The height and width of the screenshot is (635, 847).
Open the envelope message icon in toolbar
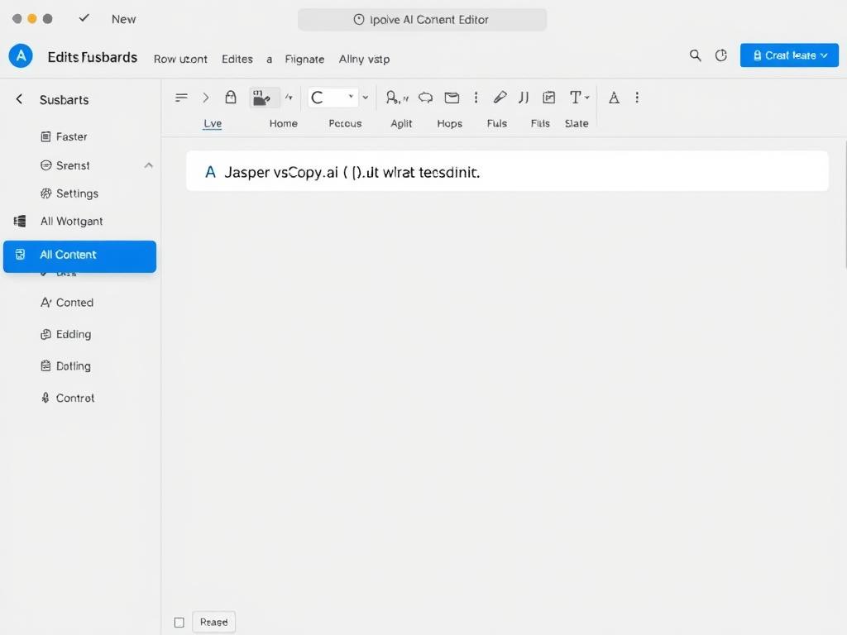451,97
